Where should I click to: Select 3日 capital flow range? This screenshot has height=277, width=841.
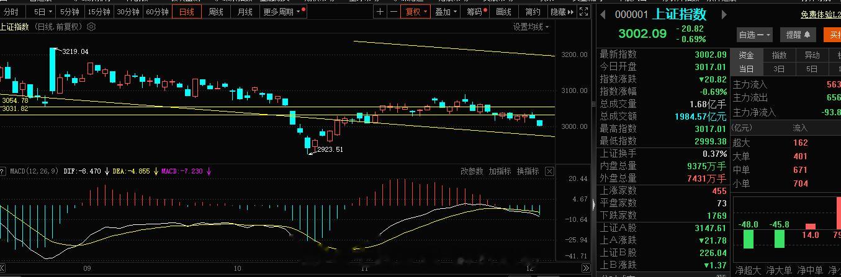click(779, 69)
